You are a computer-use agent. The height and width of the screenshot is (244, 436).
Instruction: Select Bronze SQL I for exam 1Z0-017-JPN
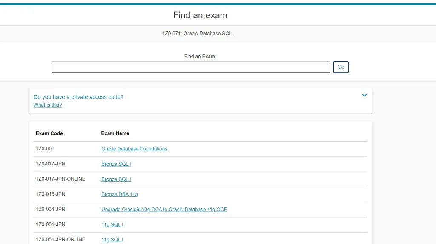coord(116,164)
